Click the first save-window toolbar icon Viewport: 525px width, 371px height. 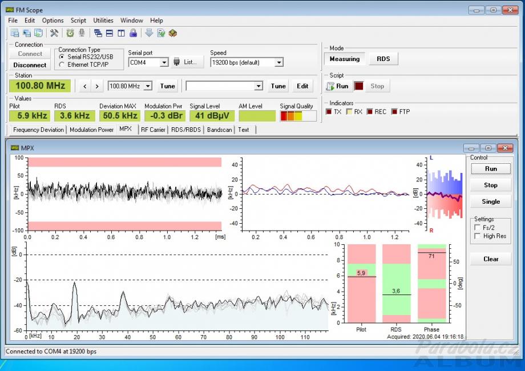pyautogui.click(x=15, y=33)
